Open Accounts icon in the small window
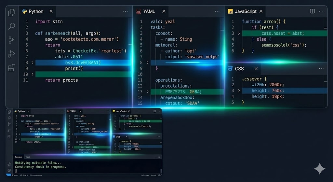Viewport: 333px width, 182px height. pos(9,164)
